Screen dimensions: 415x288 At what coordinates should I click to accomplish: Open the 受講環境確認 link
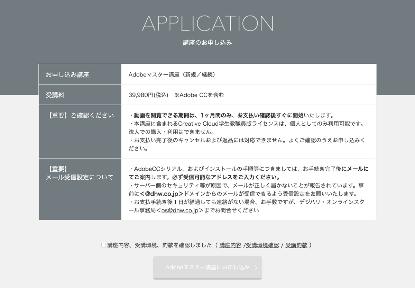(x=262, y=245)
